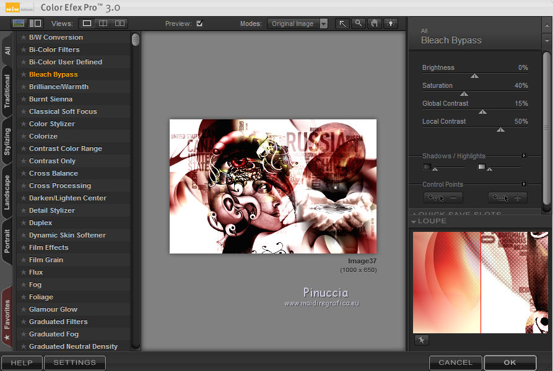Open the Bleach Bypass preset arrow
This screenshot has height=371, width=553.
(x=547, y=40)
